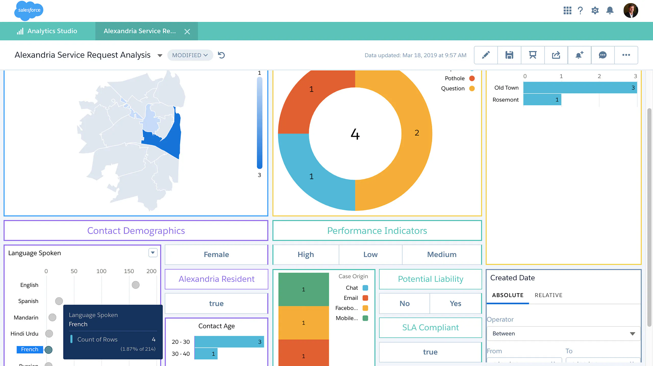Viewport: 653px width, 366px height.
Task: Click the Pothole orange legend swatch
Action: [472, 78]
